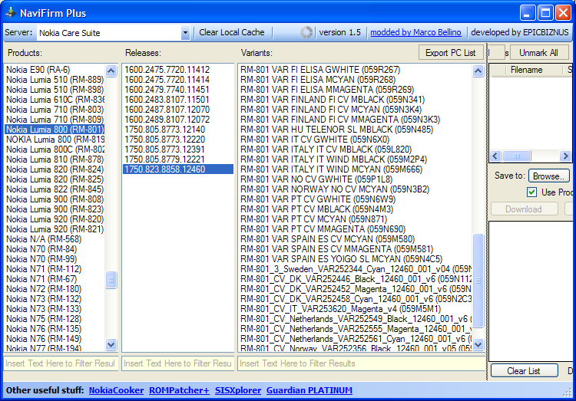Maximize the NaviFirm Plus window

545,13
